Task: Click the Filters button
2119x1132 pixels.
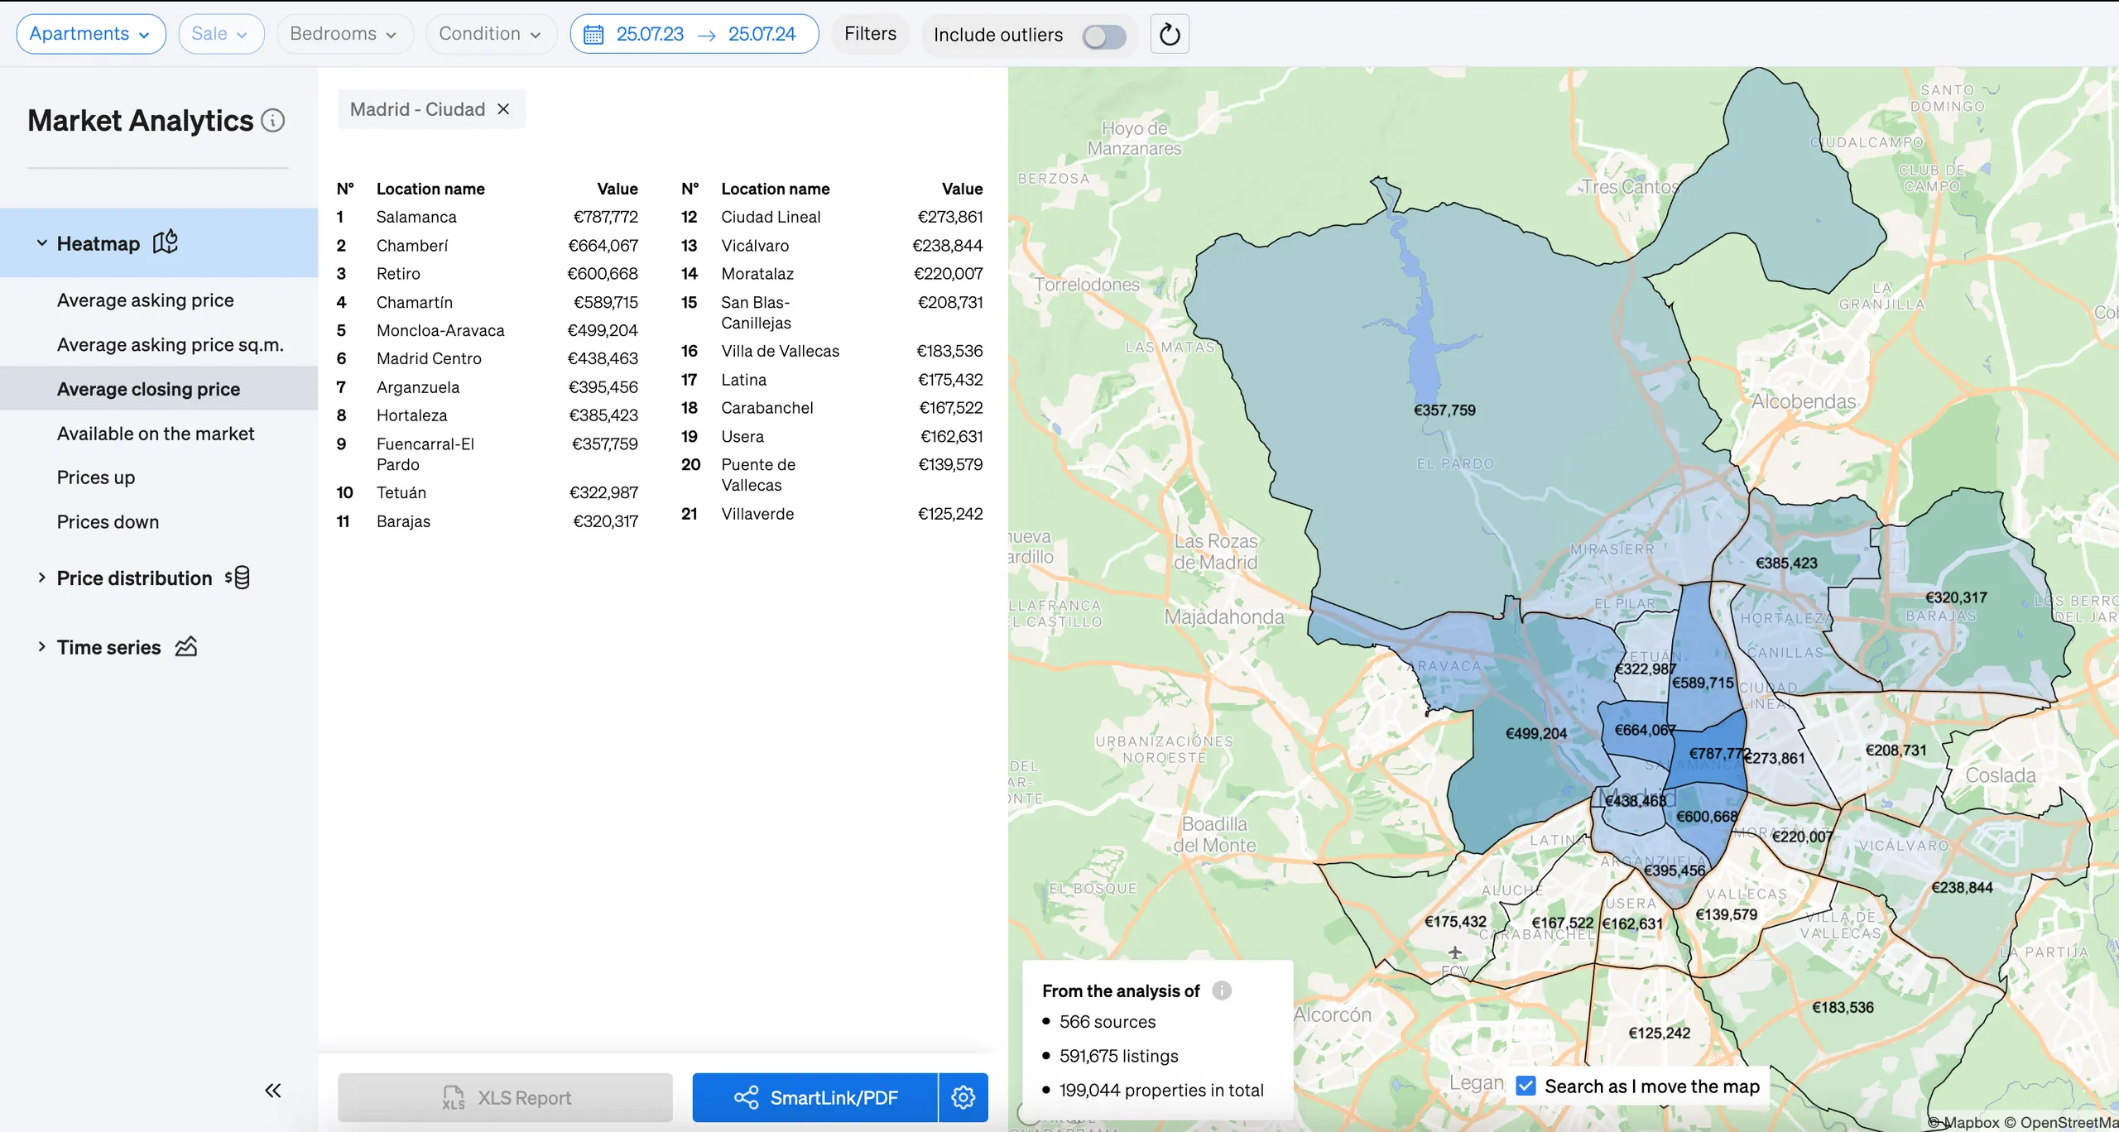Action: 870,34
